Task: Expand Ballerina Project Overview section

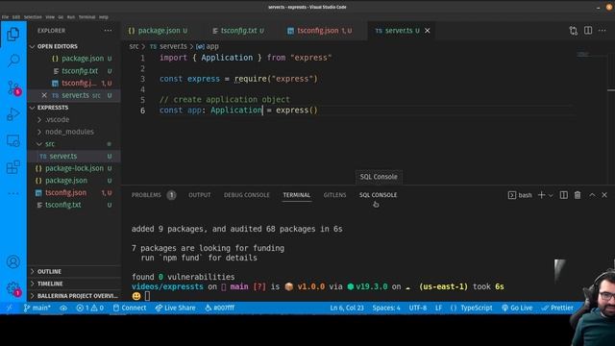Action: [x=74, y=296]
